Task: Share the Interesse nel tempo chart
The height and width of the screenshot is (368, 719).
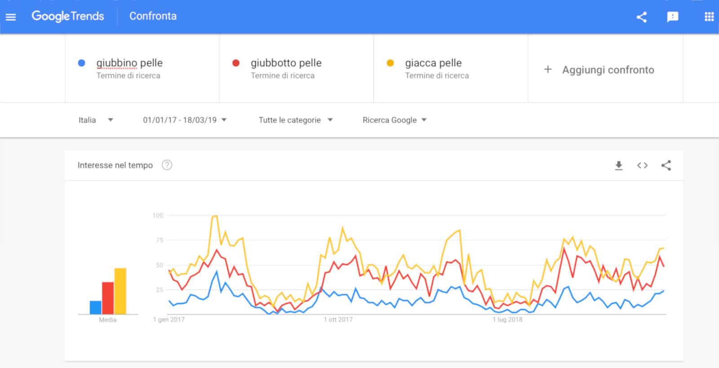Action: [x=666, y=166]
